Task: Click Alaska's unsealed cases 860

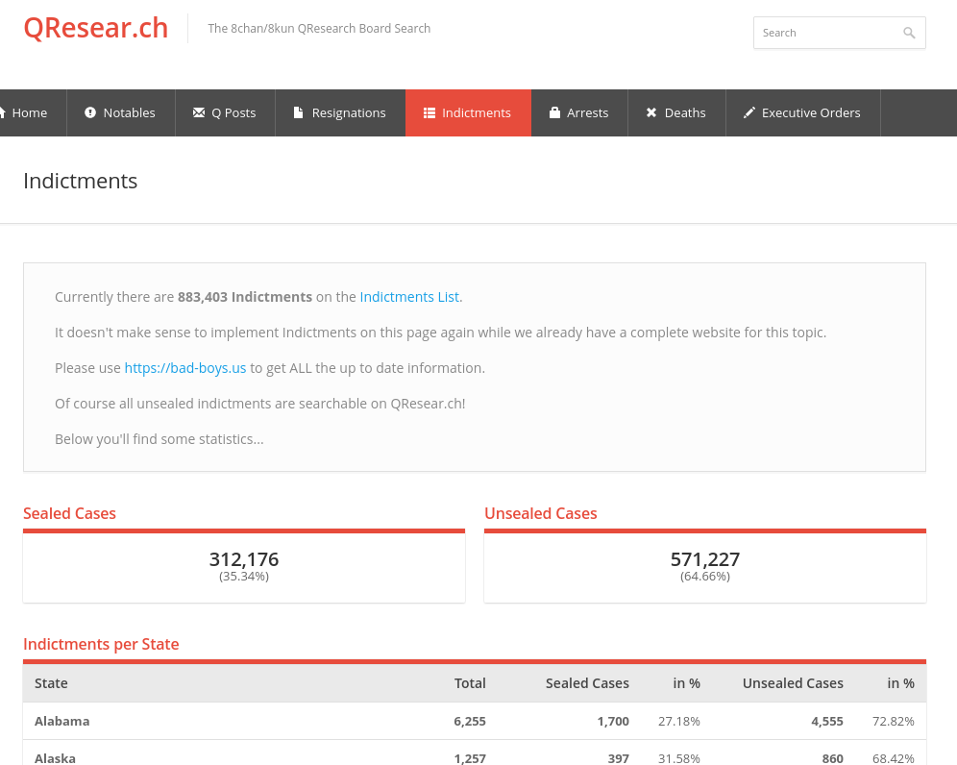Action: (x=832, y=758)
